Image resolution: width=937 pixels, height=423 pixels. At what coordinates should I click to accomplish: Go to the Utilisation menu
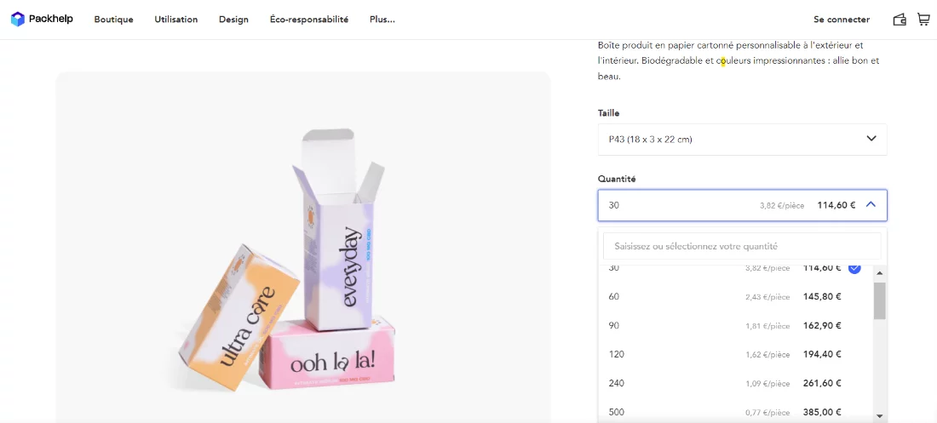[x=175, y=20]
